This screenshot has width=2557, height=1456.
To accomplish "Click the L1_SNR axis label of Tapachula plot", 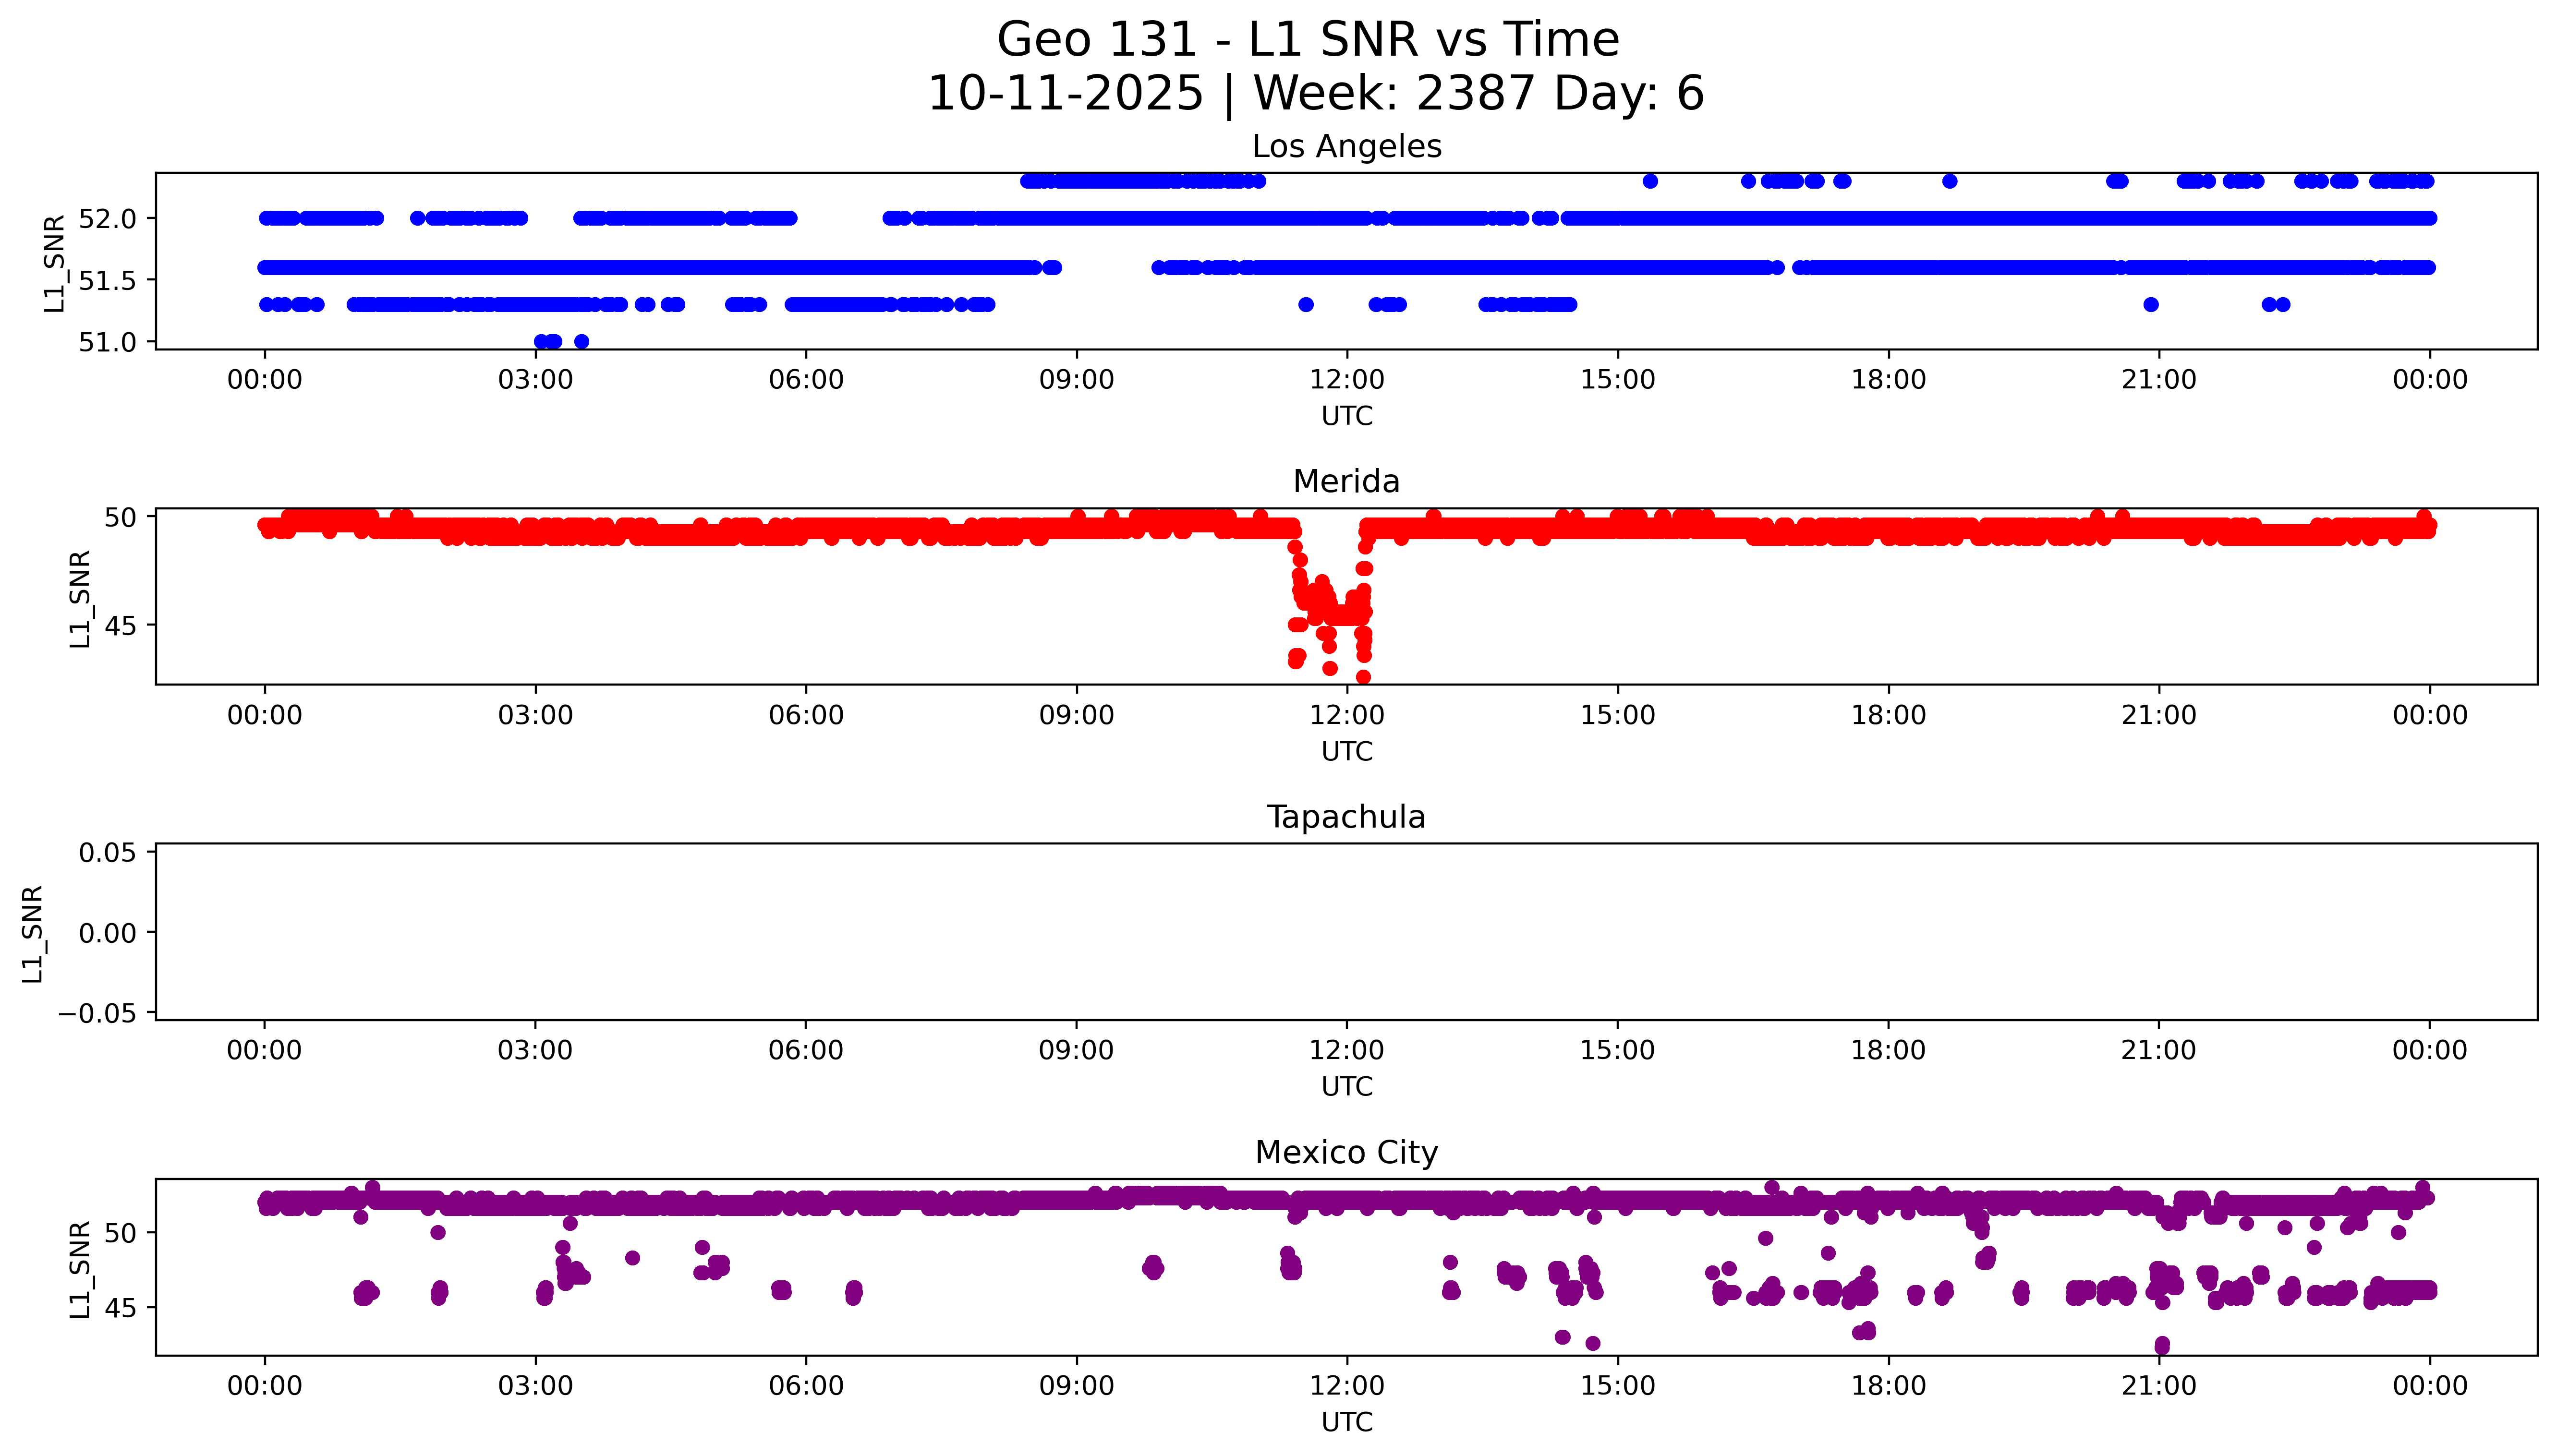I will pos(32,933).
